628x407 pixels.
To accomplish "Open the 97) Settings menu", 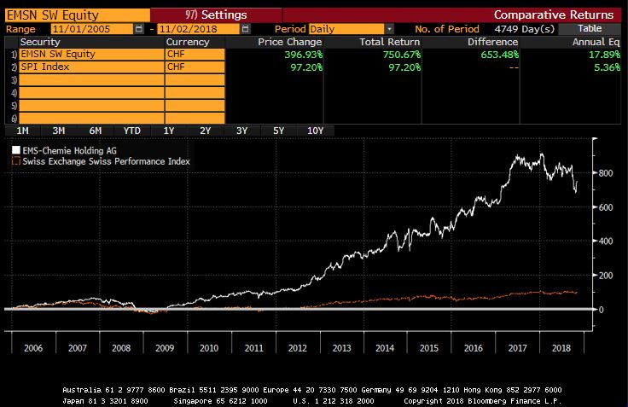I will point(216,15).
